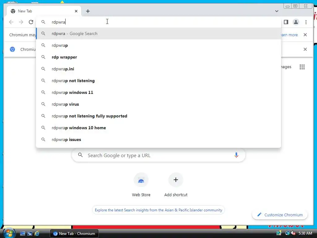Open the Windows Start orb
This screenshot has width=317, height=238.
click(9, 233)
